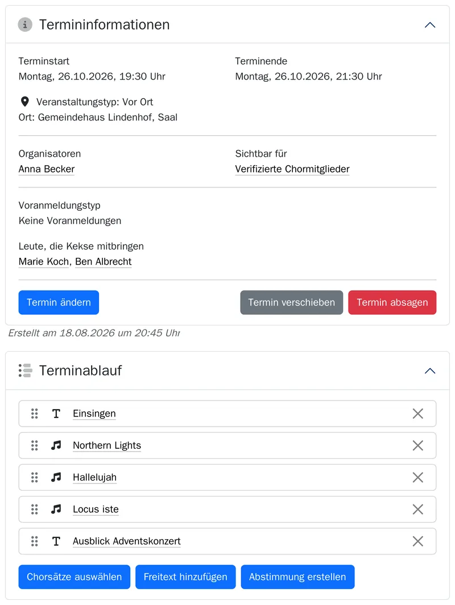This screenshot has width=455, height=605.
Task: Create a poll with Abstimmung erstellen
Action: point(297,577)
